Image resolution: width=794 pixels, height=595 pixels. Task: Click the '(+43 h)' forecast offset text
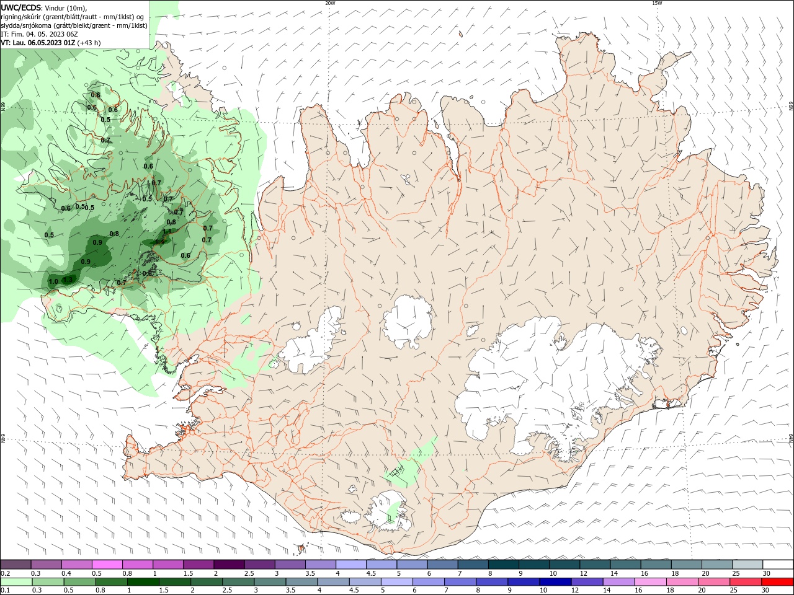89,43
